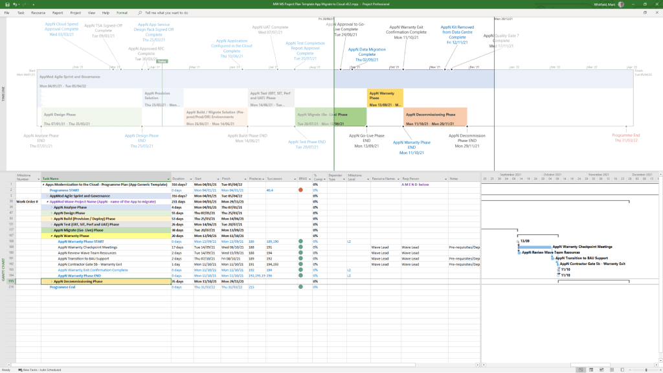The image size is (663, 373).
Task: Click the AppN Warranty Phase timeline bar
Action: pyautogui.click(x=385, y=98)
